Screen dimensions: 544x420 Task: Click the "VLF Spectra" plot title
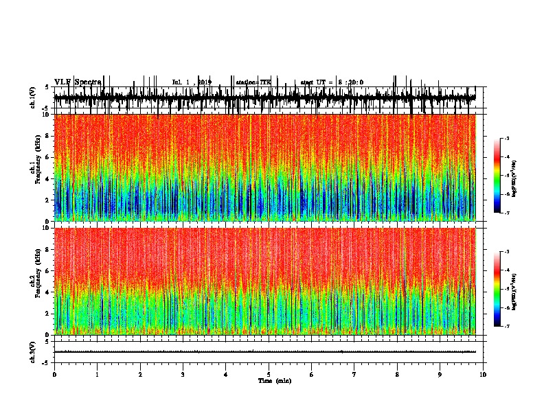(78, 82)
